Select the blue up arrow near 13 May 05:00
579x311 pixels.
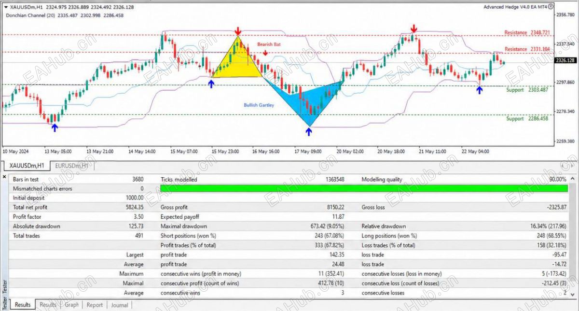(x=55, y=127)
